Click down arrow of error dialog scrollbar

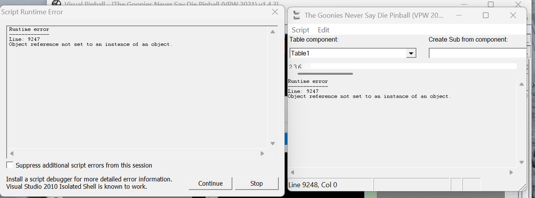pyautogui.click(x=273, y=144)
